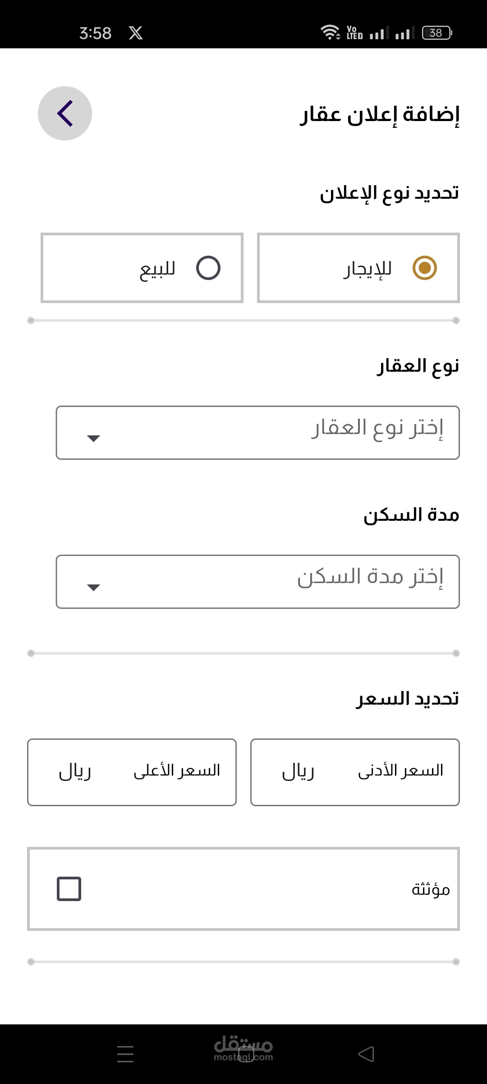Tap the Android back navigation triangle
Image resolution: width=487 pixels, height=1084 pixels.
click(x=366, y=1054)
